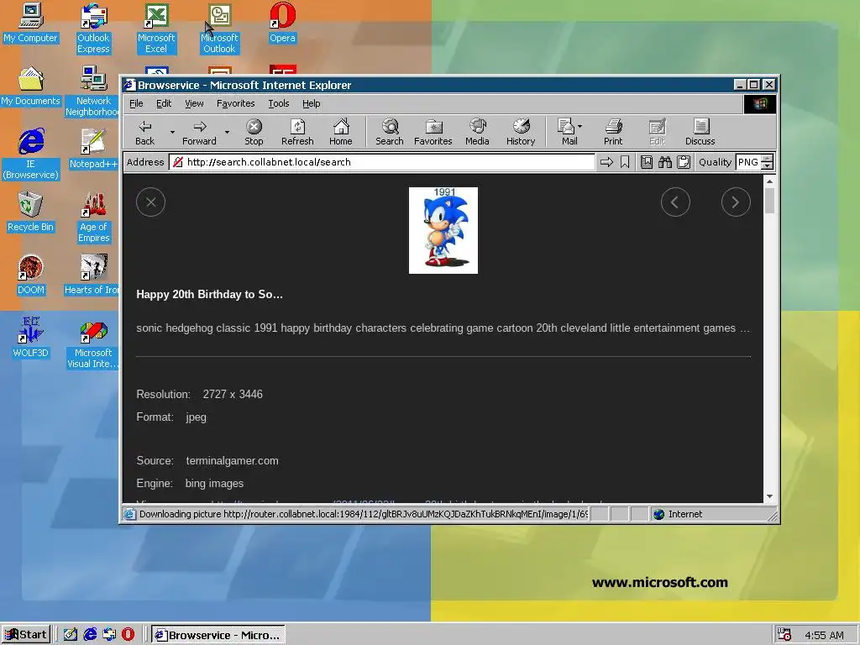The image size is (860, 645).
Task: Click the resolution value 2727 x 3446
Action: coord(233,395)
